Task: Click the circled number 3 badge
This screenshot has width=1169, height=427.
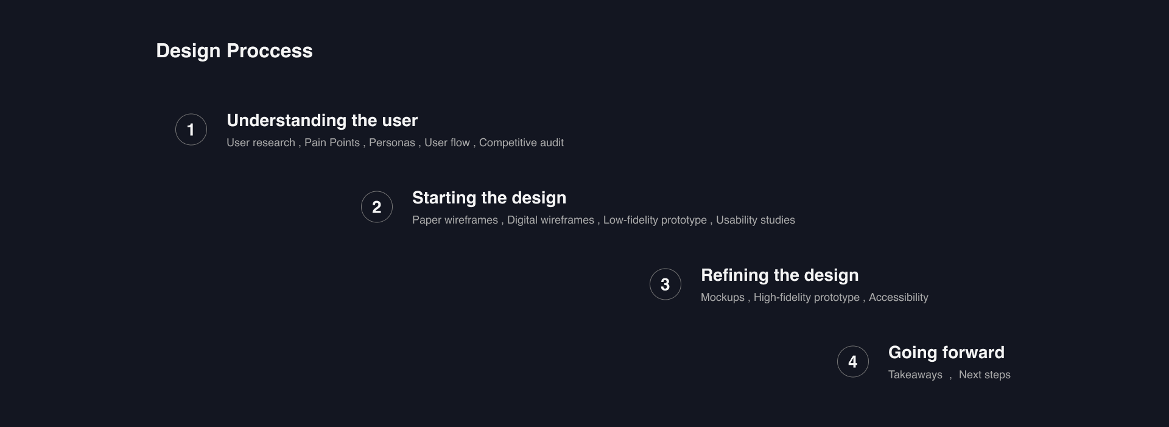Action: tap(665, 284)
